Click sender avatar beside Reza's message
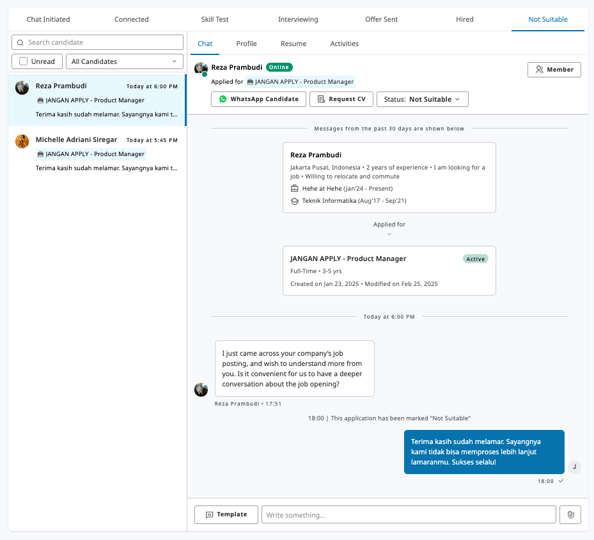Image resolution: width=594 pixels, height=540 pixels. 201,390
